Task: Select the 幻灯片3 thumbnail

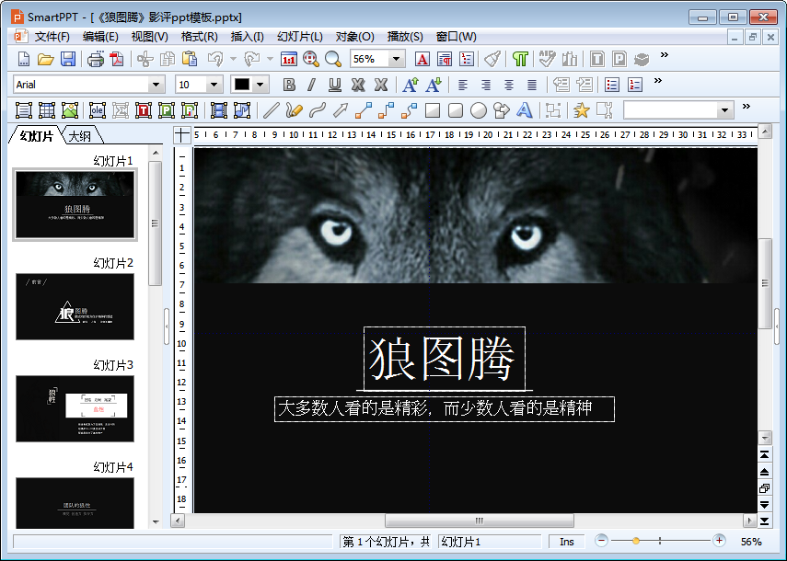Action: click(x=75, y=408)
